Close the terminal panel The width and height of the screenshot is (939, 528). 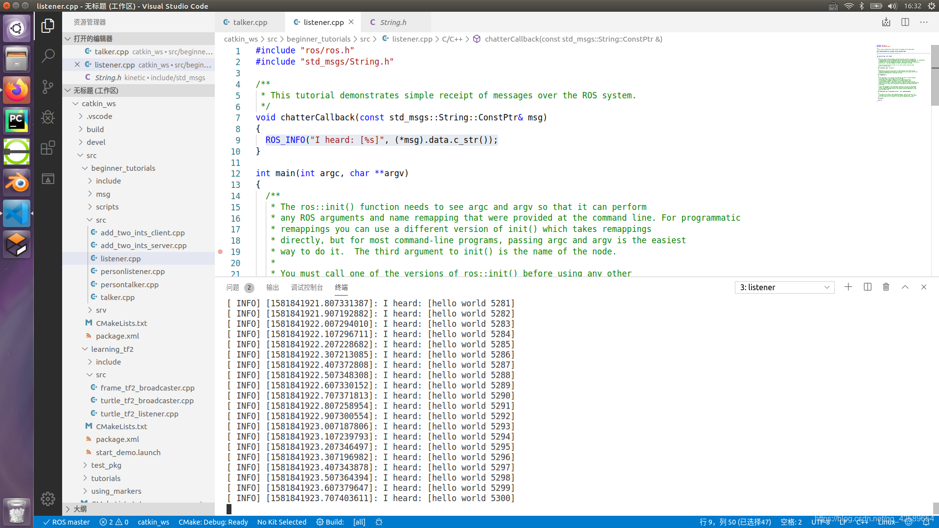pos(923,287)
